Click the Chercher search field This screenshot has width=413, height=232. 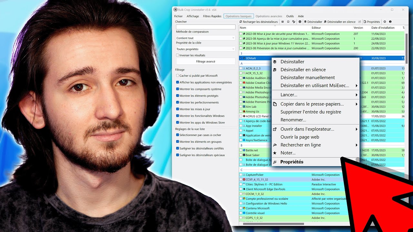(206, 27)
